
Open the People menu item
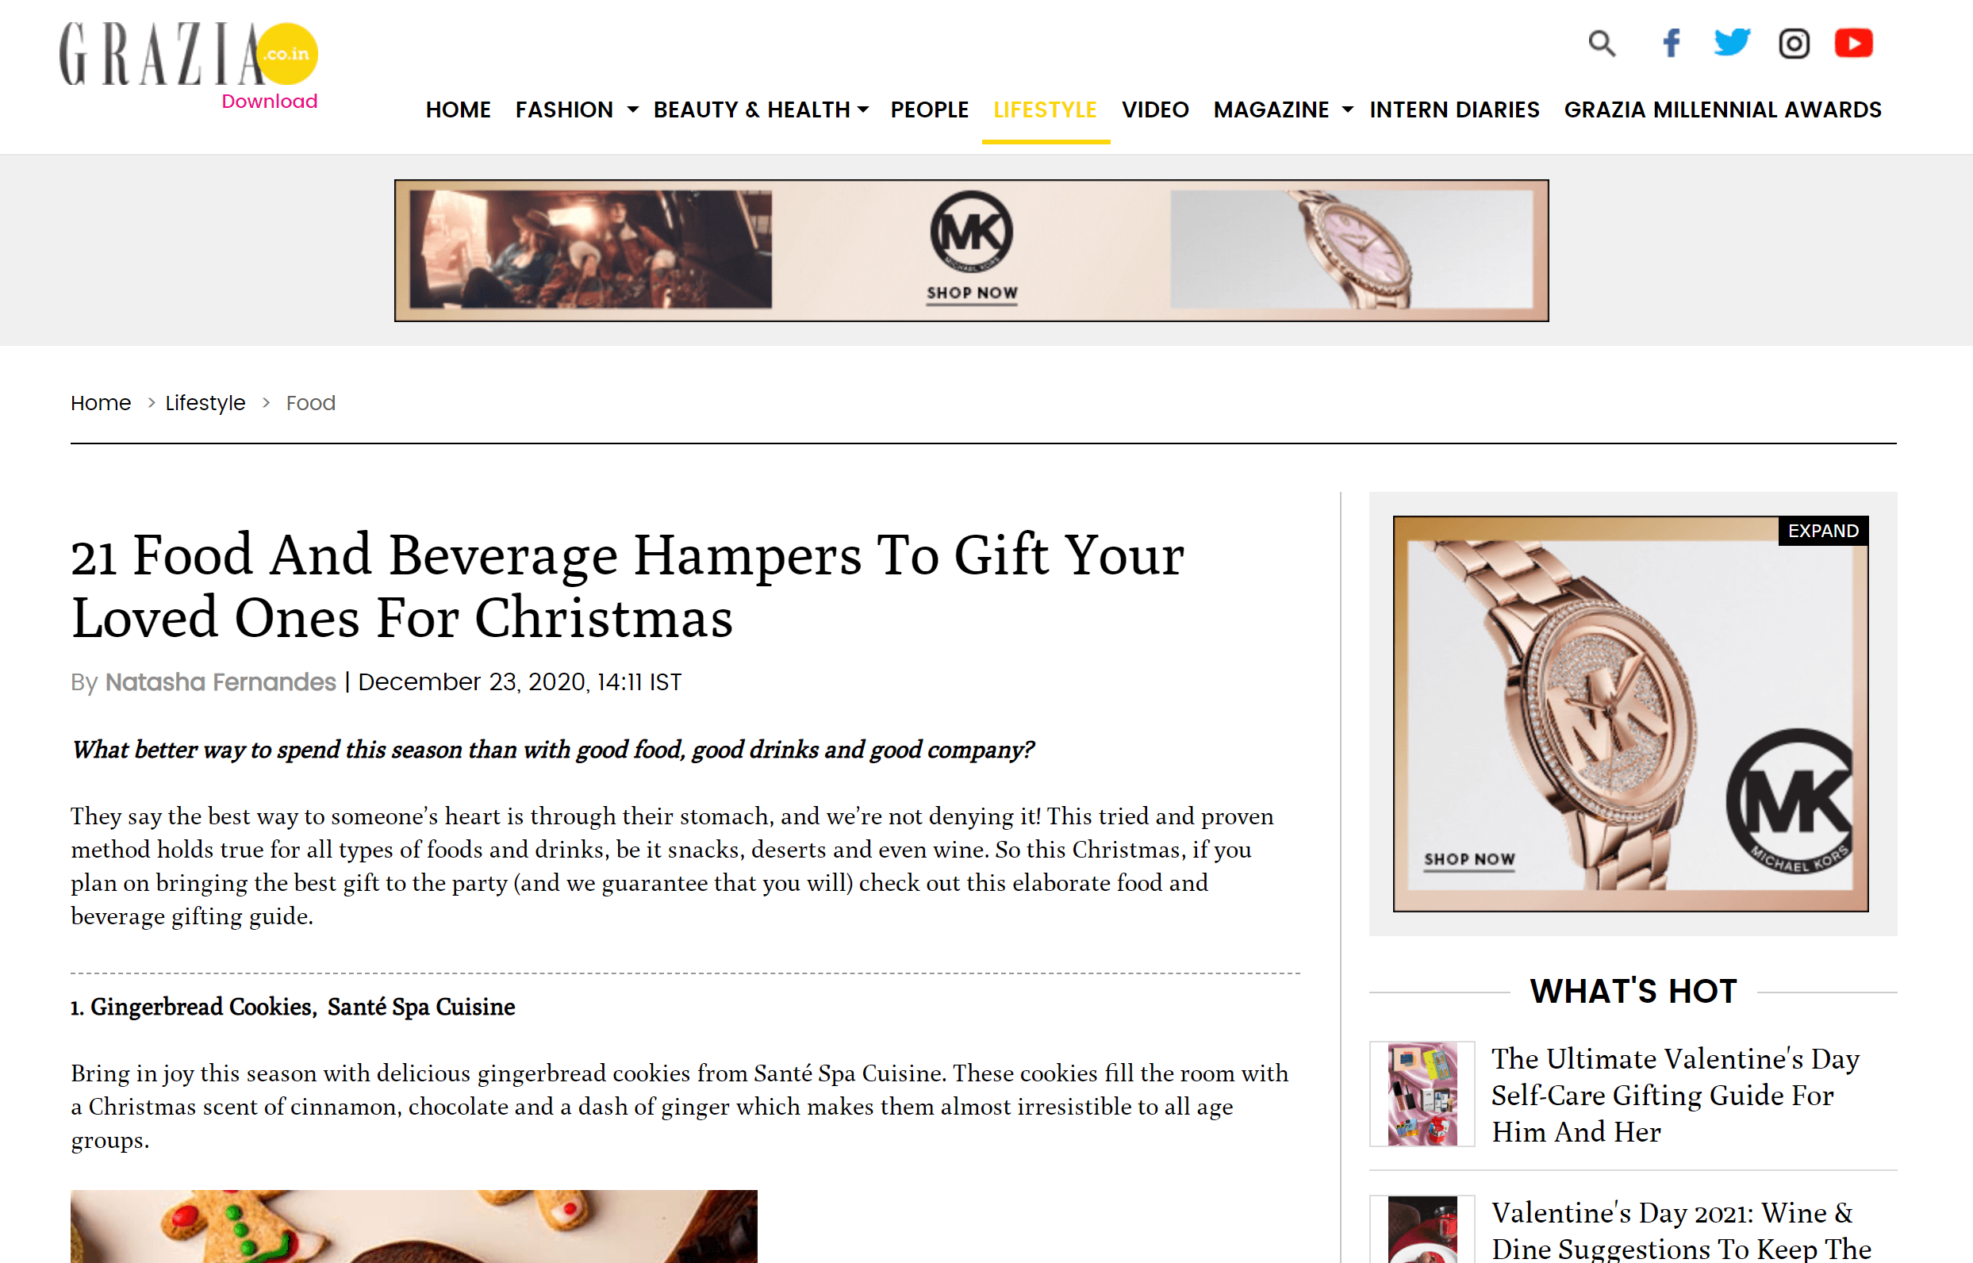click(929, 110)
